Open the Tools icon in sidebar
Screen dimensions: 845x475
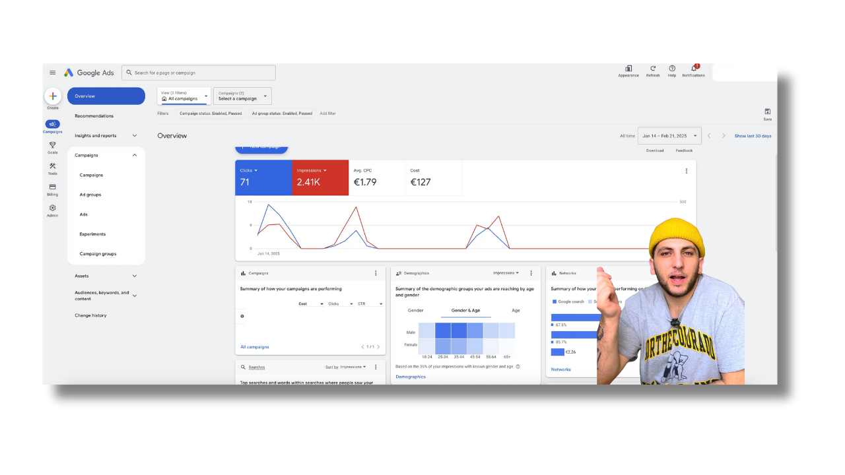pyautogui.click(x=53, y=166)
